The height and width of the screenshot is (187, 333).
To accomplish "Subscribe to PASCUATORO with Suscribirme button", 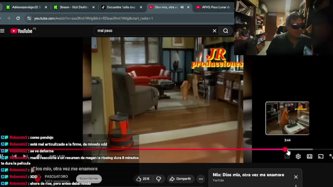I will (89, 179).
